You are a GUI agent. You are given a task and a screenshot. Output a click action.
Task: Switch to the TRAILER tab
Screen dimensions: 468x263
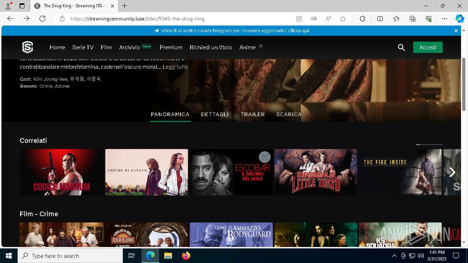(x=253, y=114)
